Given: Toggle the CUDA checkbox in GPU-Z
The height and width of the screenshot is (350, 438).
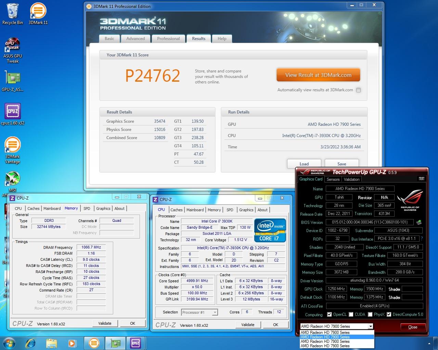Looking at the screenshot, I should click(351, 314).
